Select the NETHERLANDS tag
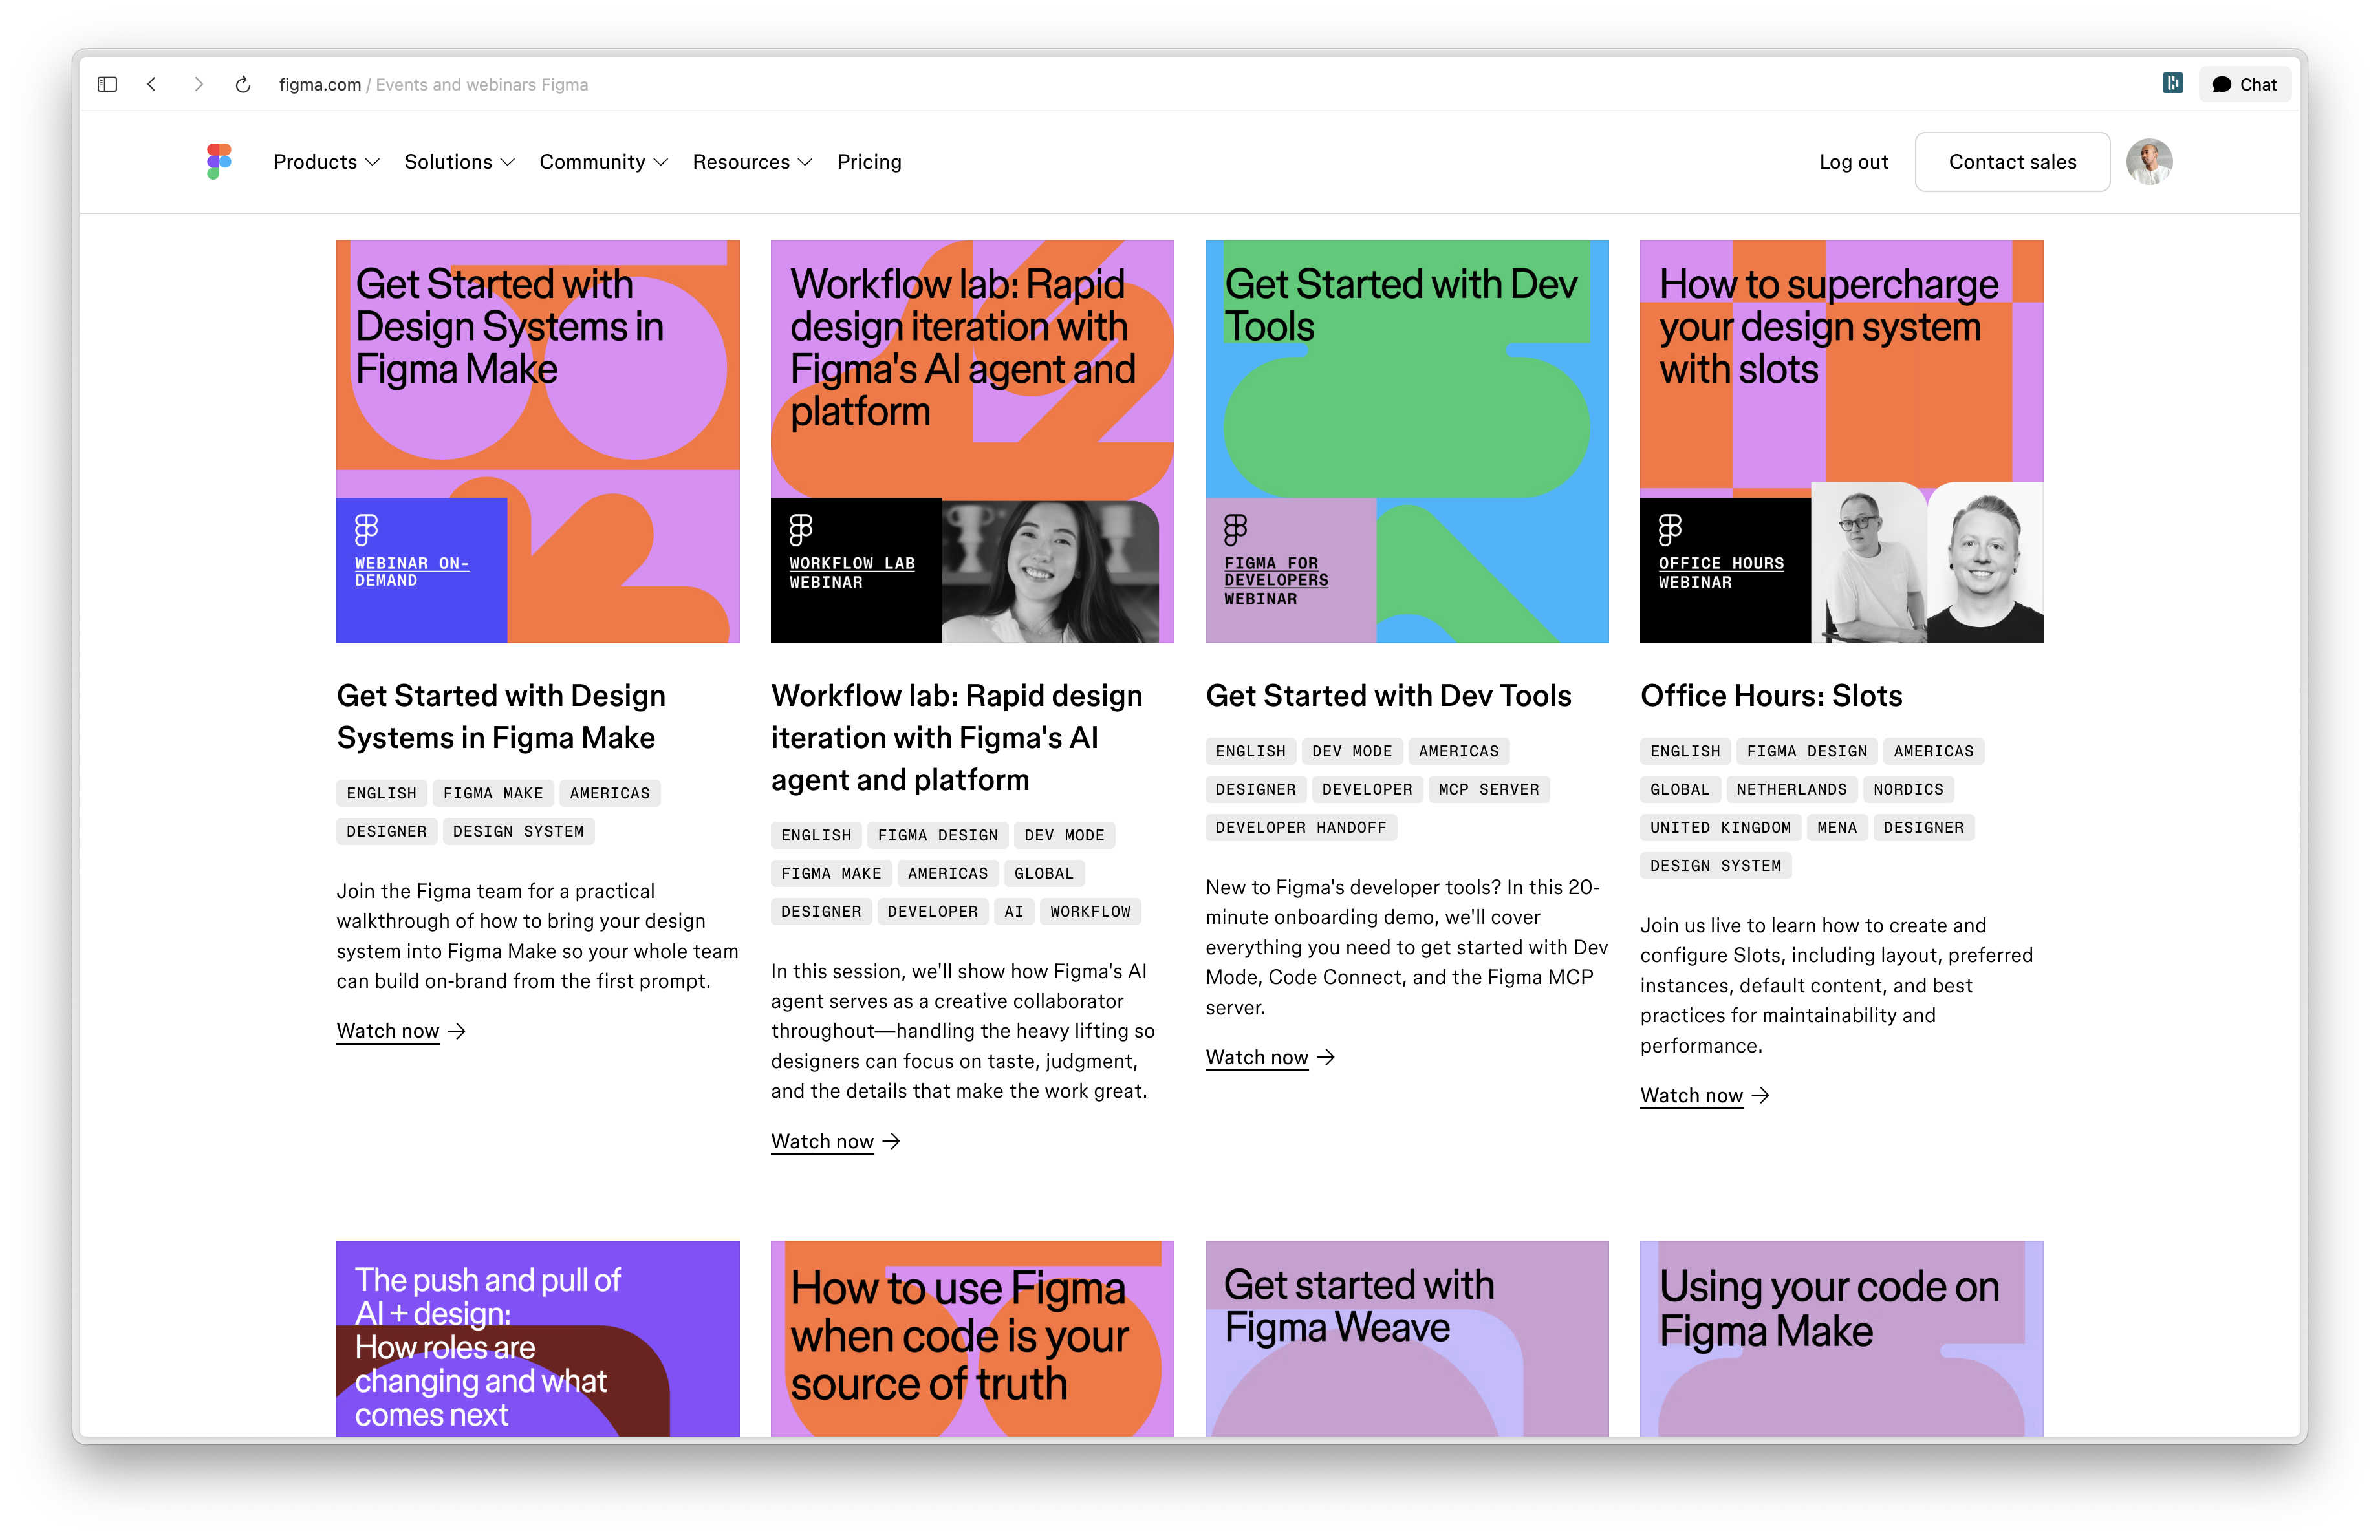The width and height of the screenshot is (2380, 1540). pyautogui.click(x=1792, y=789)
